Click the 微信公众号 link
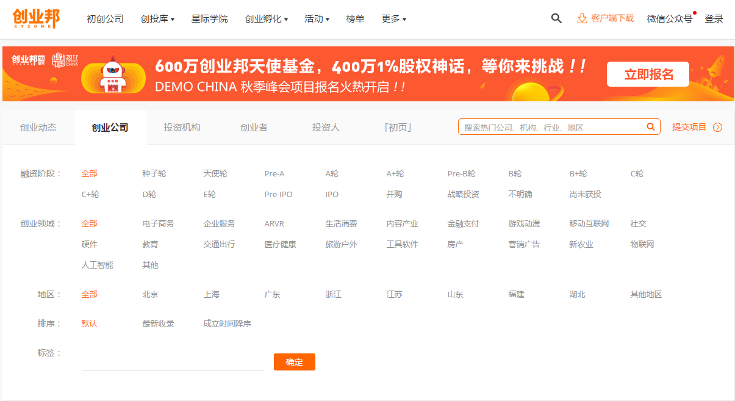 tap(670, 19)
